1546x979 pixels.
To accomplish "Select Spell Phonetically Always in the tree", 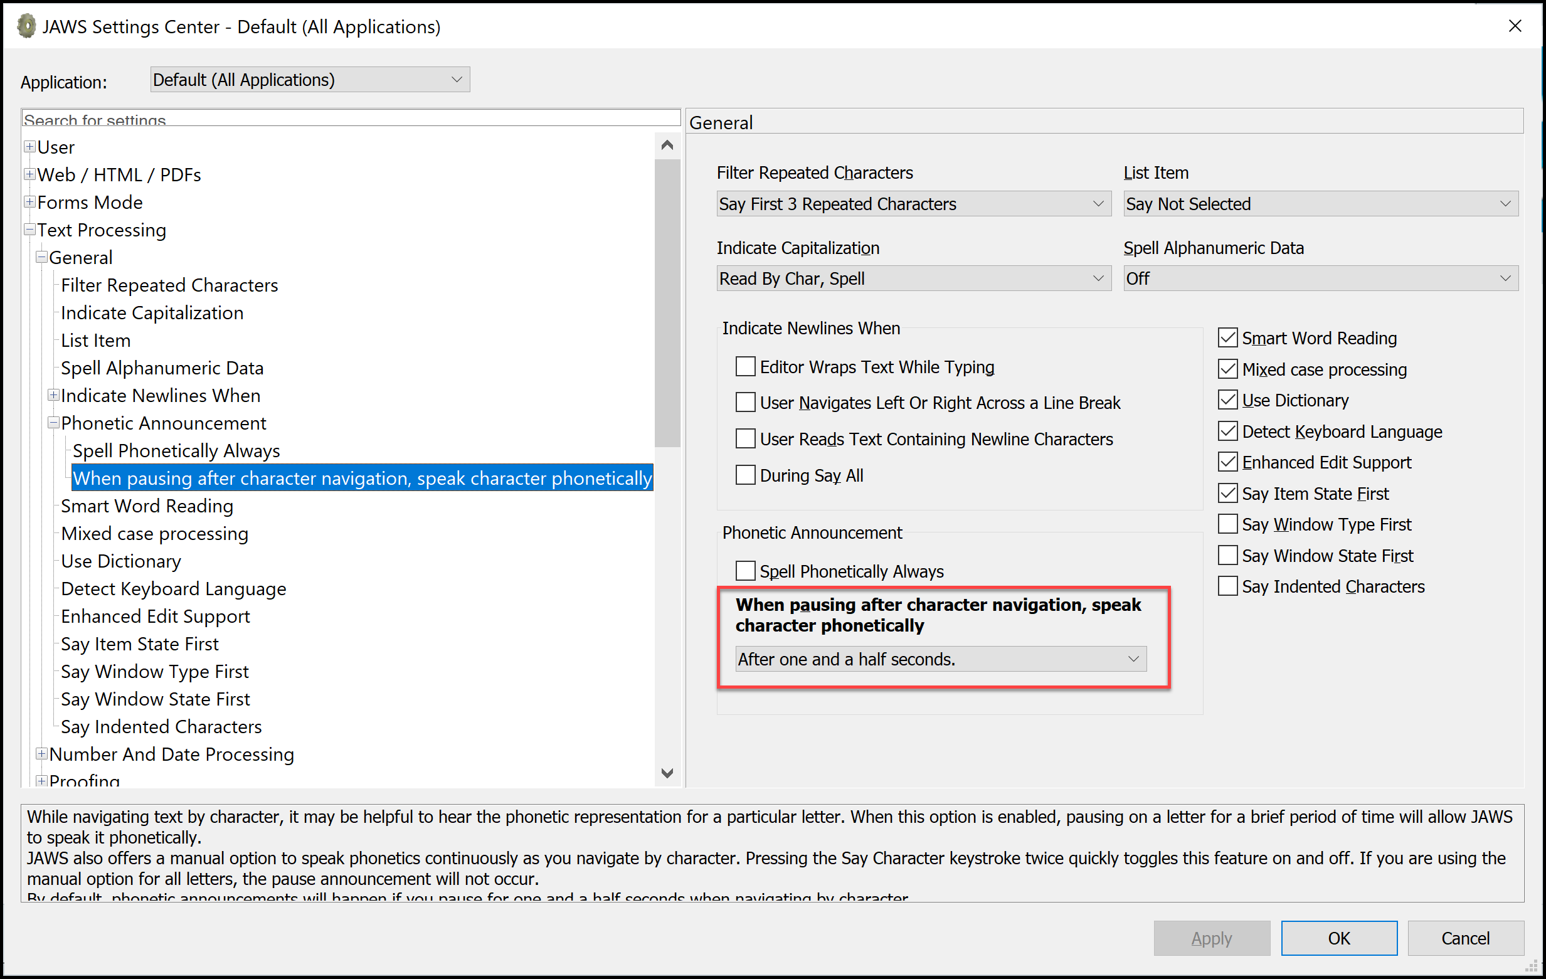I will [177, 451].
